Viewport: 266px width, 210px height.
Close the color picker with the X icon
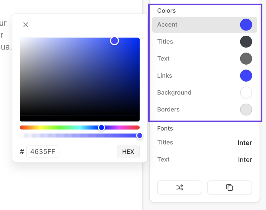coord(26,24)
